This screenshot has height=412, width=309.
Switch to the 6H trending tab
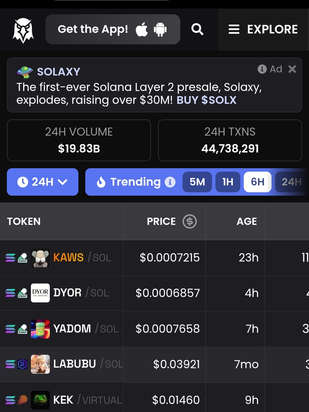(x=257, y=182)
